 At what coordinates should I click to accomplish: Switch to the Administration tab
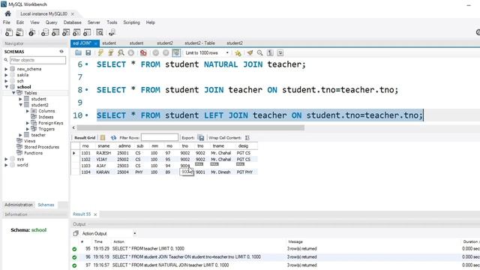19,205
